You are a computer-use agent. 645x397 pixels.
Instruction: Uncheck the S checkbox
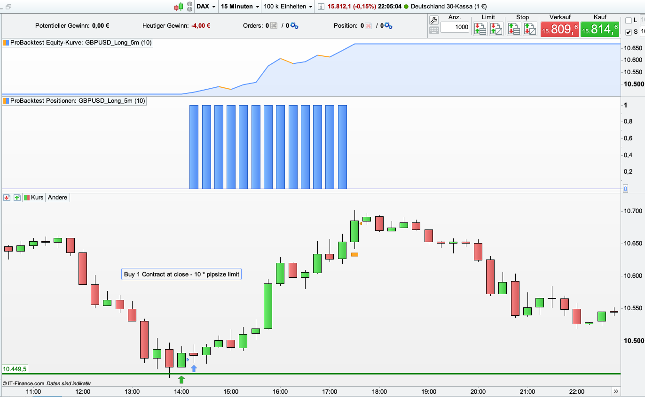(629, 32)
